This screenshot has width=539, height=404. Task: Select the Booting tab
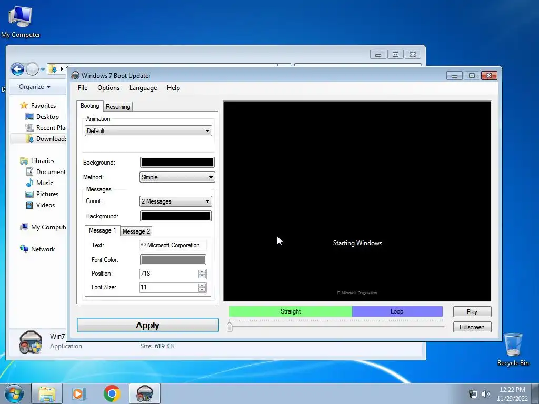tap(89, 106)
